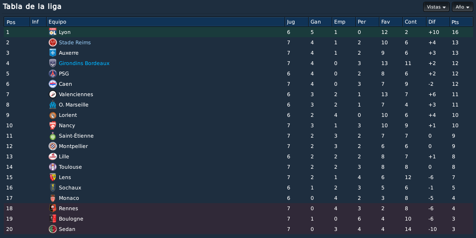Click the Auxerre team crest
This screenshot has width=476, height=238.
click(x=53, y=53)
